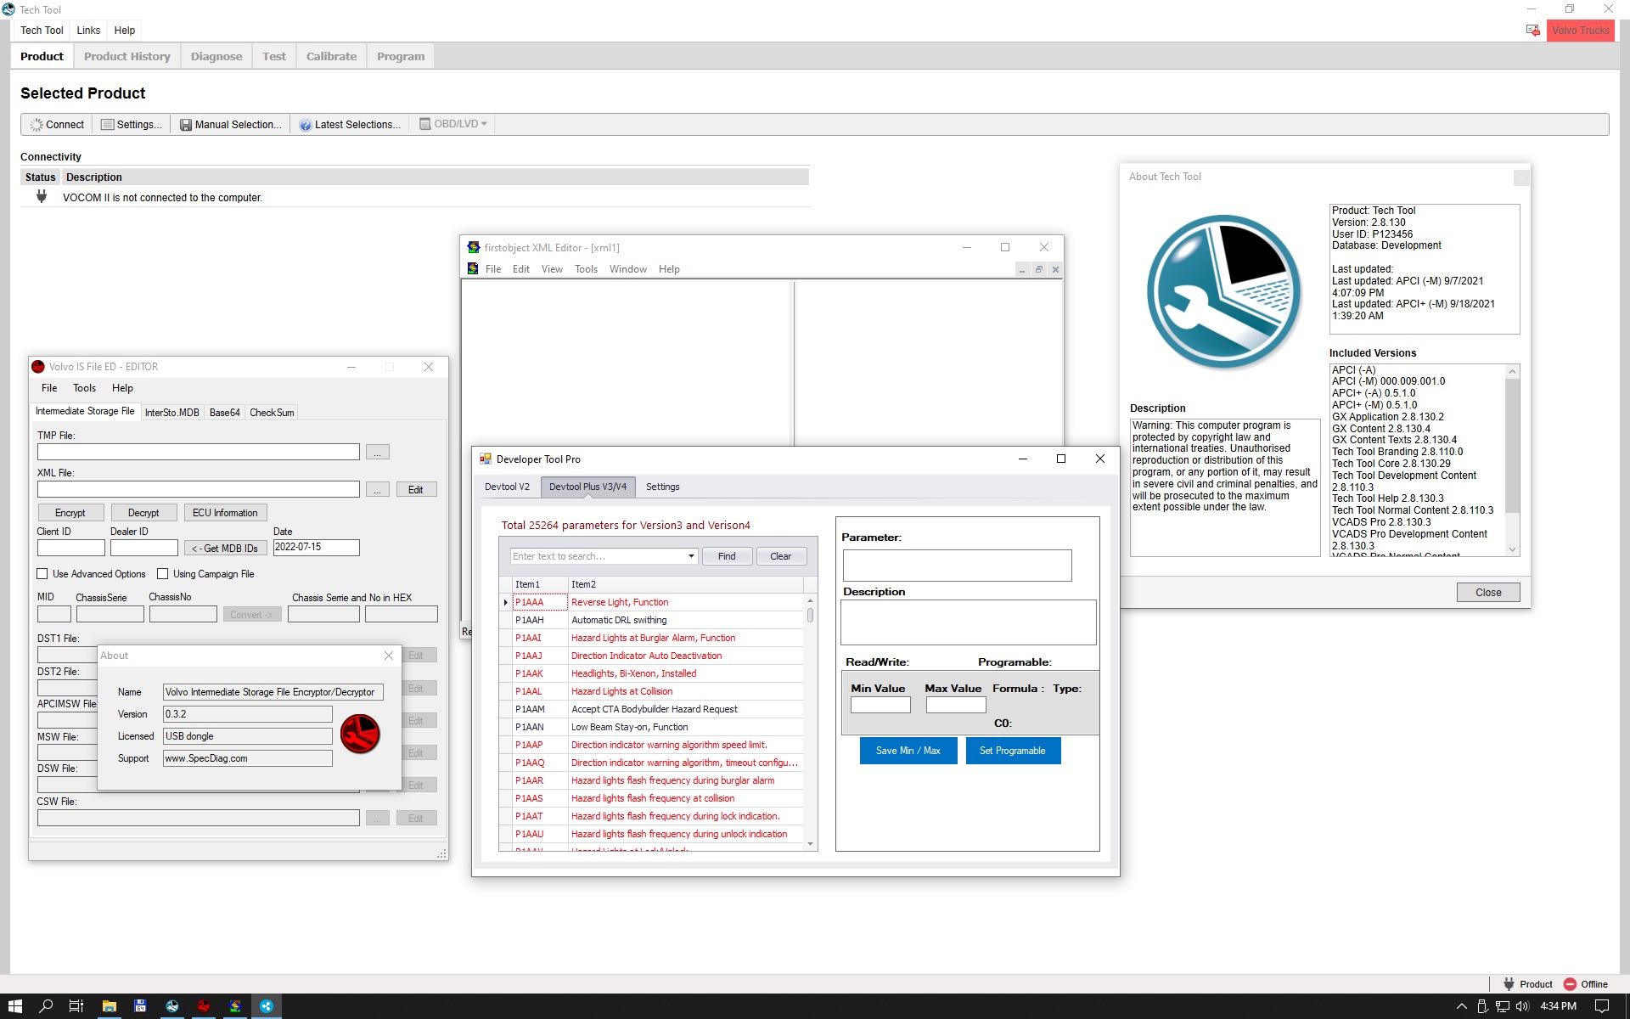This screenshot has width=1630, height=1019.
Task: Click the red logo in IS File About box
Action: pos(360,734)
